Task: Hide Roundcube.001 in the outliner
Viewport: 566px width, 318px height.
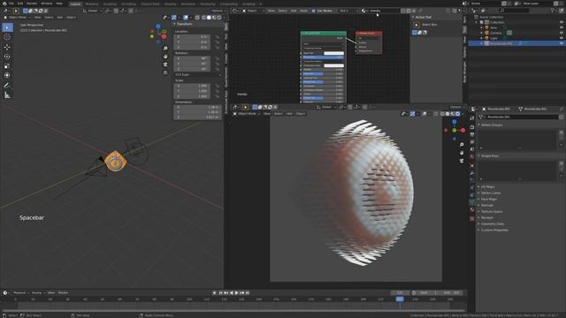Action: coord(562,43)
